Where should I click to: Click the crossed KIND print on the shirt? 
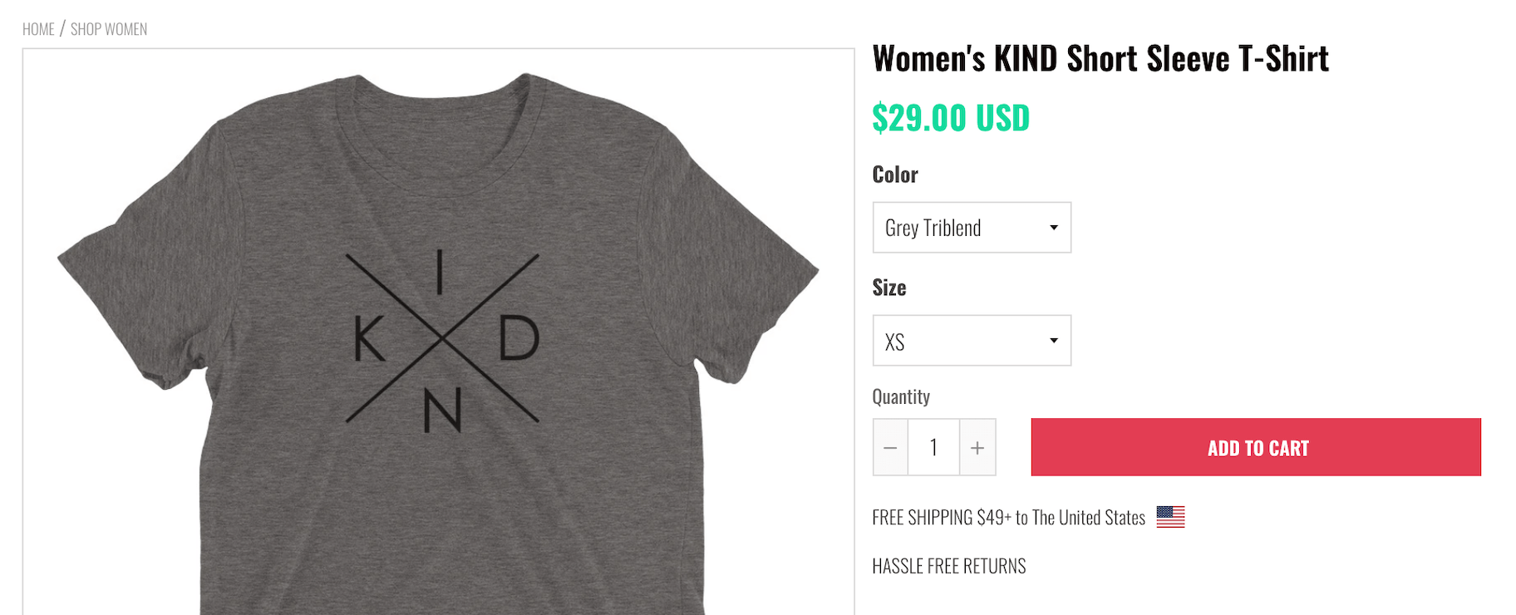(443, 339)
